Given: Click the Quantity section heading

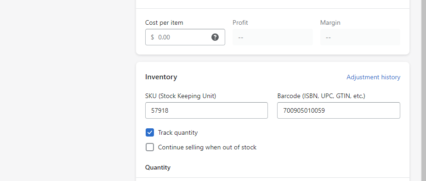Looking at the screenshot, I should pos(158,167).
